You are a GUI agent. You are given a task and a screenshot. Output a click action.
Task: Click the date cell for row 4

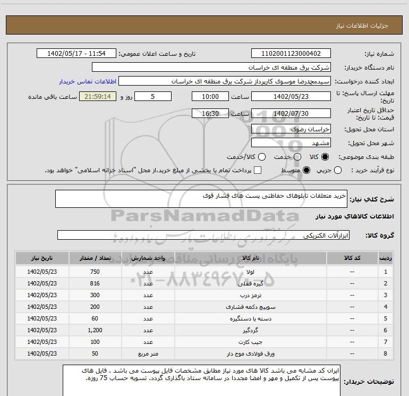(42, 307)
